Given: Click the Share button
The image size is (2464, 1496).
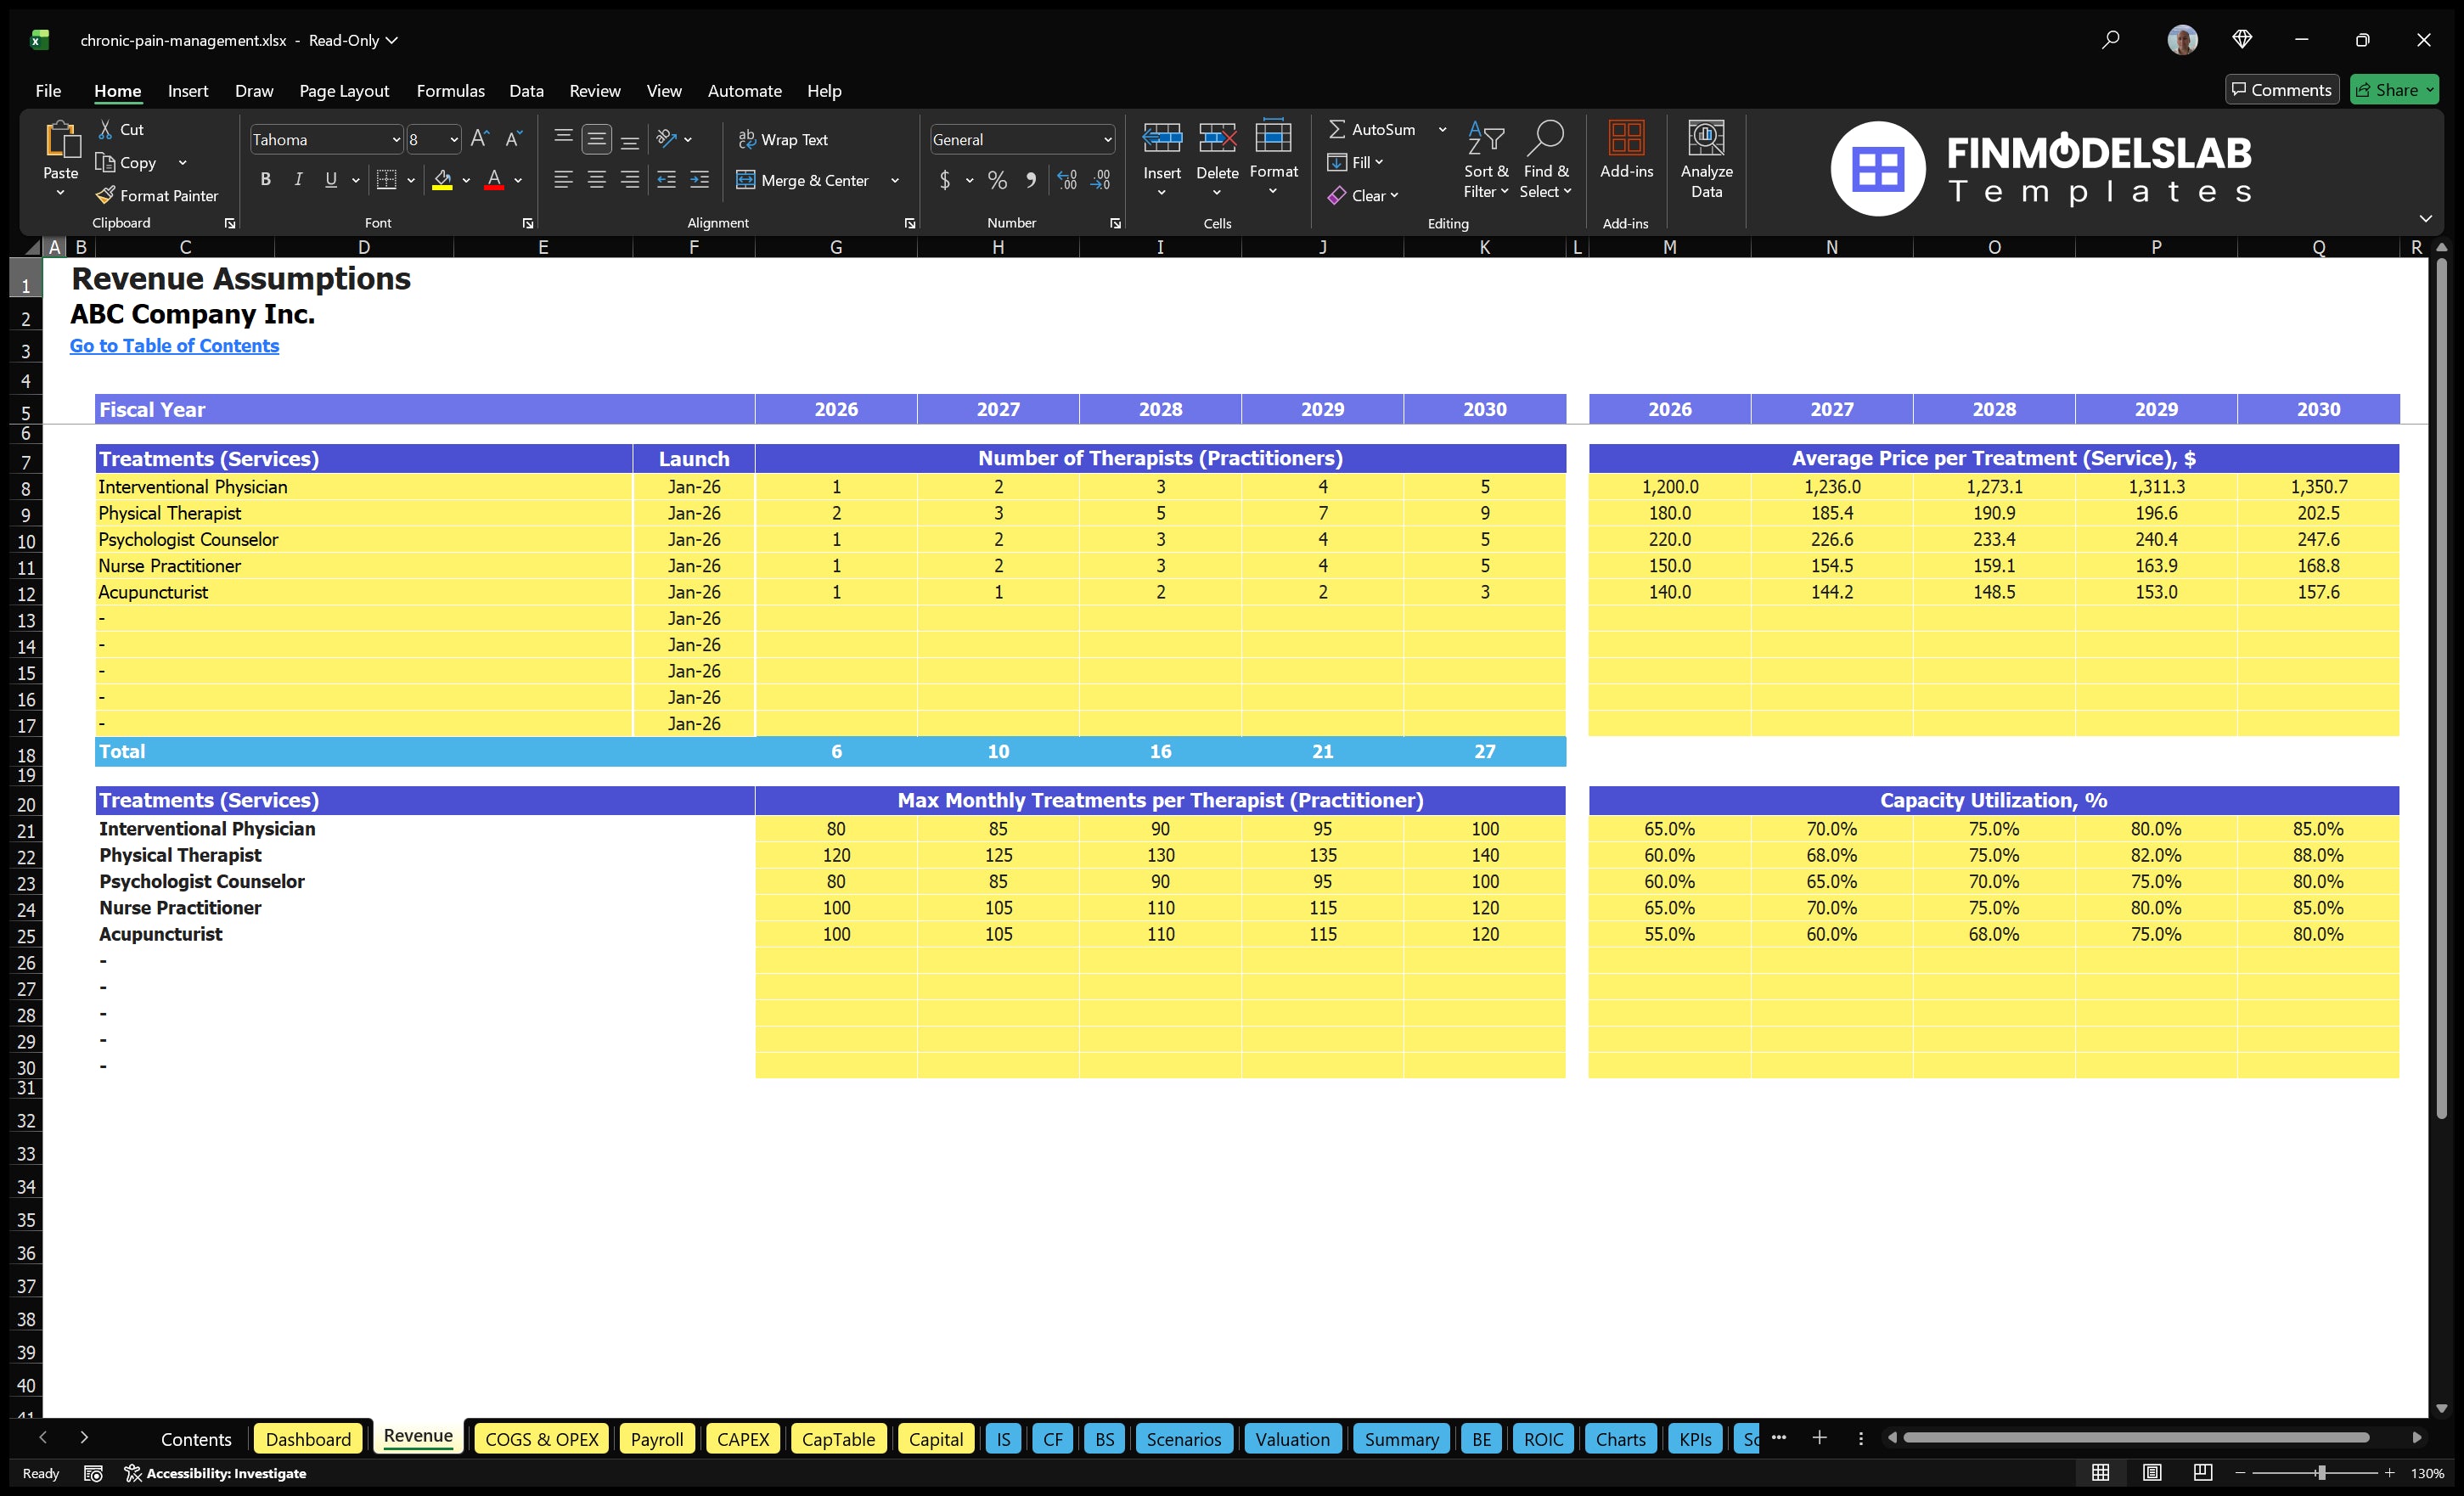Looking at the screenshot, I should (x=2394, y=89).
